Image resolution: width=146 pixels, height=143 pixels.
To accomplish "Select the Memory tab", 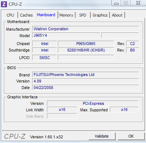I will pyautogui.click(x=66, y=15).
